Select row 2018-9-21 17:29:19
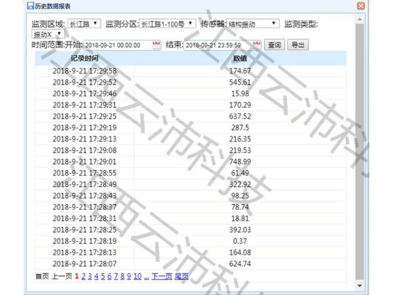 [191, 128]
